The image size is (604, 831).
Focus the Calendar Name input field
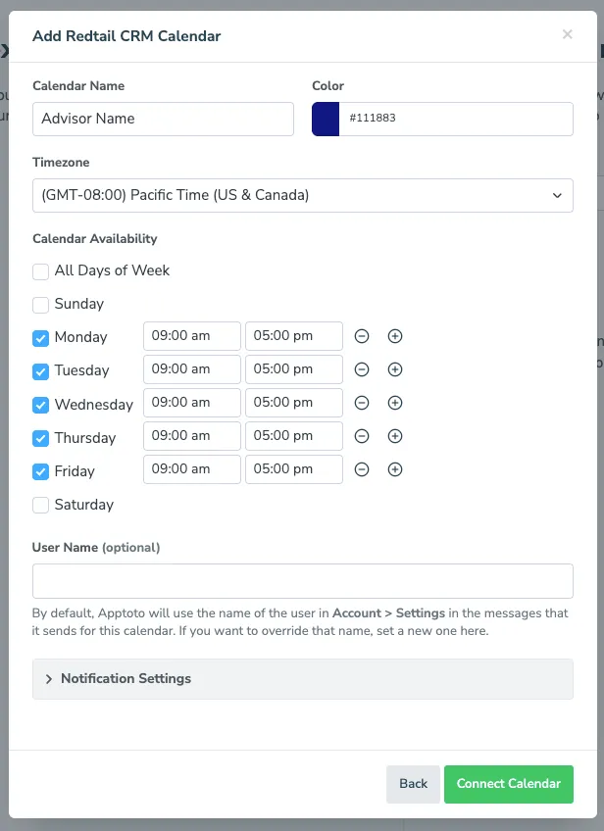point(163,120)
